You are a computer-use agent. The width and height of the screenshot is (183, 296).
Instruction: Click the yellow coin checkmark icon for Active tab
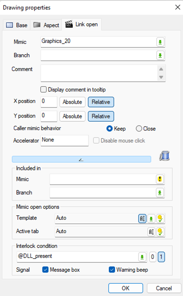click(160, 232)
